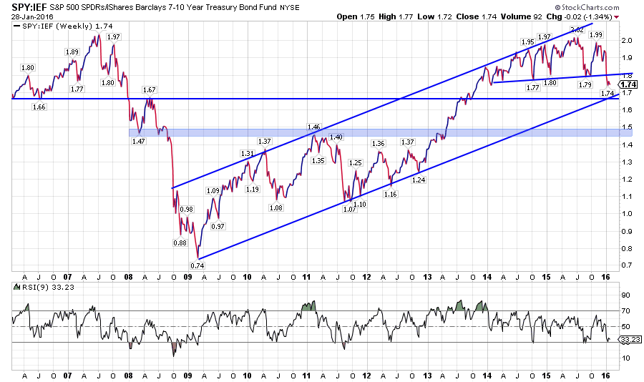Click the 1.08 low label
644x382 pixels.
coord(276,208)
